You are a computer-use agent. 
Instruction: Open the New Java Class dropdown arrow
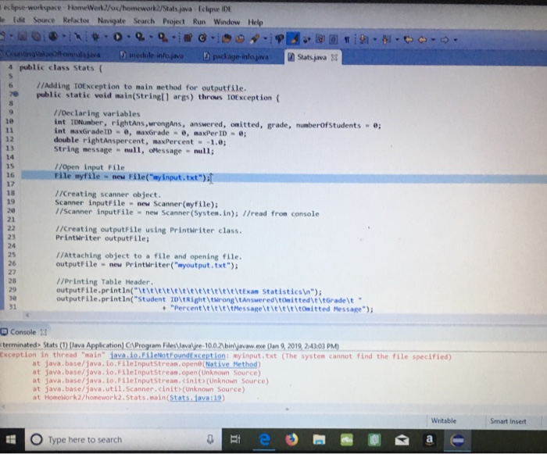click(x=213, y=38)
